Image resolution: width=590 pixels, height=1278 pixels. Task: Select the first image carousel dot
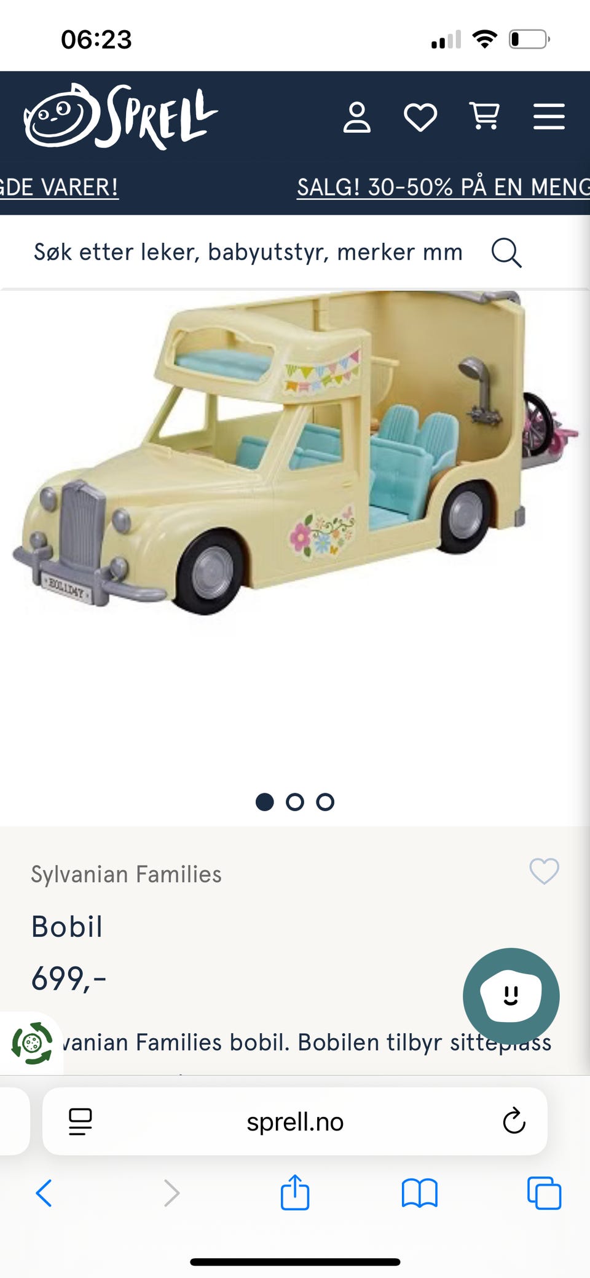pos(264,802)
